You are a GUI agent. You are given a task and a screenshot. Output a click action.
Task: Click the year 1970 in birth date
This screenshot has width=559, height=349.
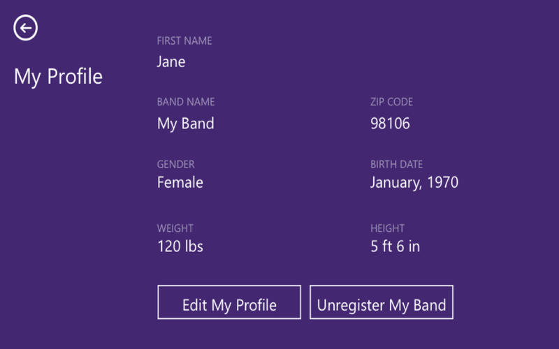(x=442, y=183)
